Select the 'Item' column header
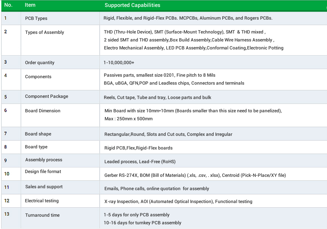The height and width of the screenshot is (229, 327). point(30,5)
